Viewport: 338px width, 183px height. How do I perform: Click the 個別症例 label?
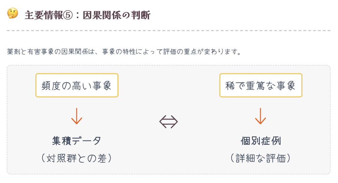pos(260,141)
